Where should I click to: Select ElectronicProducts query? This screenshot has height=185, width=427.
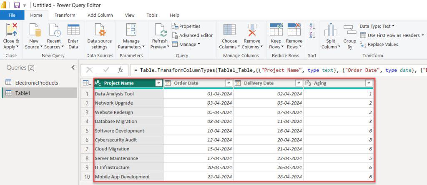tap(39, 82)
